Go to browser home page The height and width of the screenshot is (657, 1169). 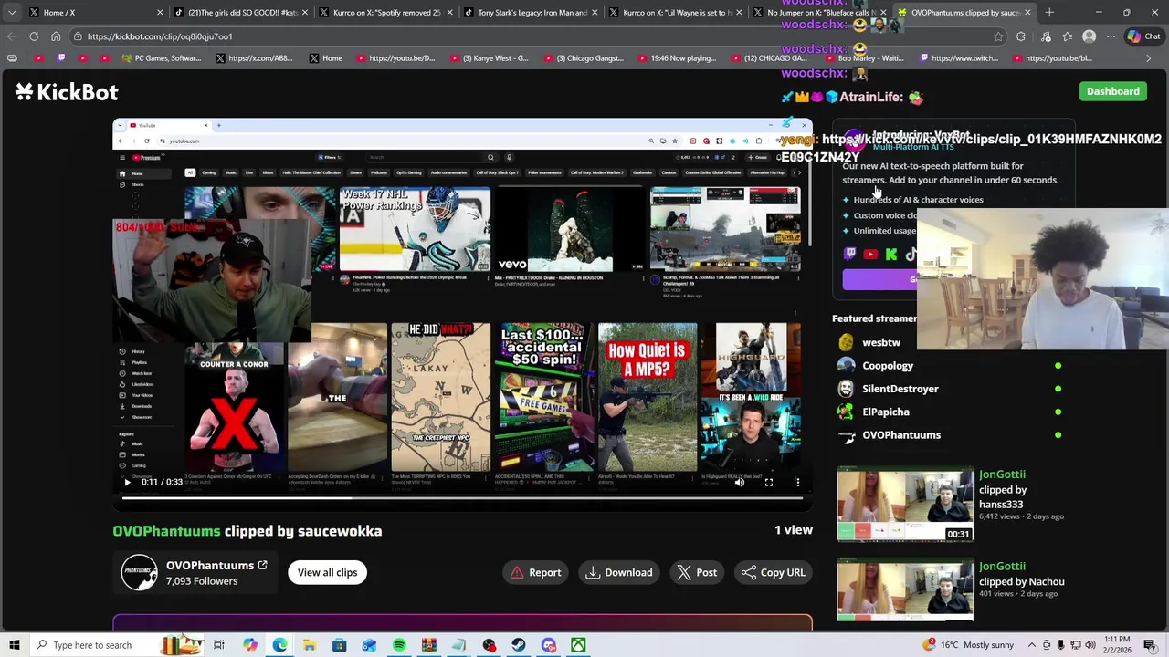pyautogui.click(x=56, y=36)
